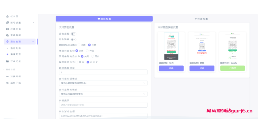Click the 模板名称: 经典 label

166,63
